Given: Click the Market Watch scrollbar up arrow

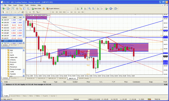Looking at the screenshot, I should 24,17.
